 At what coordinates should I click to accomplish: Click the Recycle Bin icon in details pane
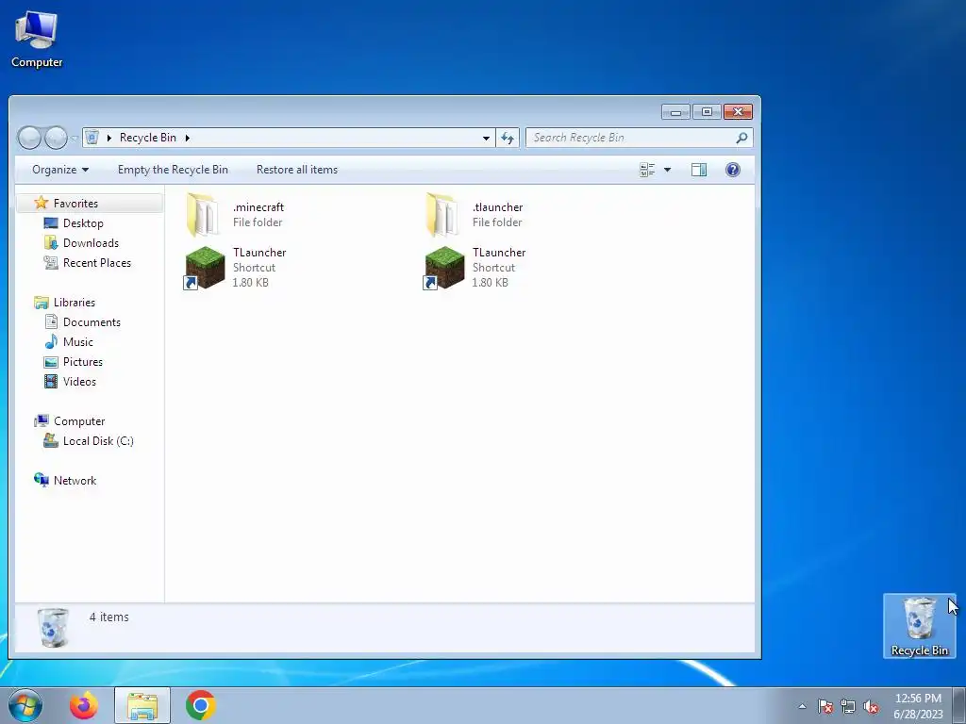pos(53,627)
